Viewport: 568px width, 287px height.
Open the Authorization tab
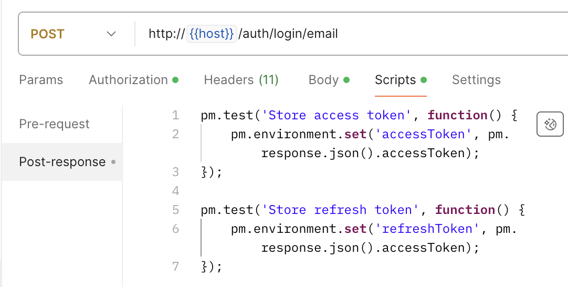[x=128, y=80]
